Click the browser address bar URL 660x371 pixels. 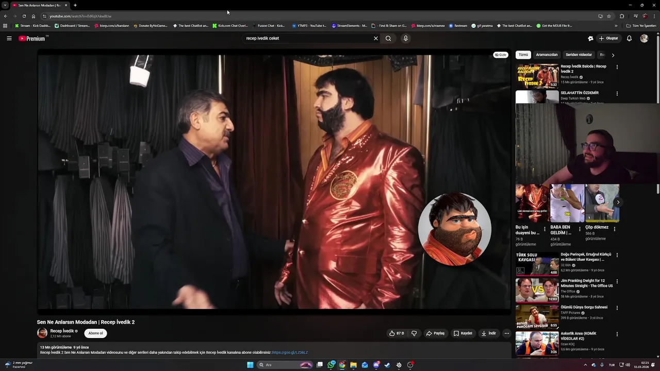pos(80,16)
